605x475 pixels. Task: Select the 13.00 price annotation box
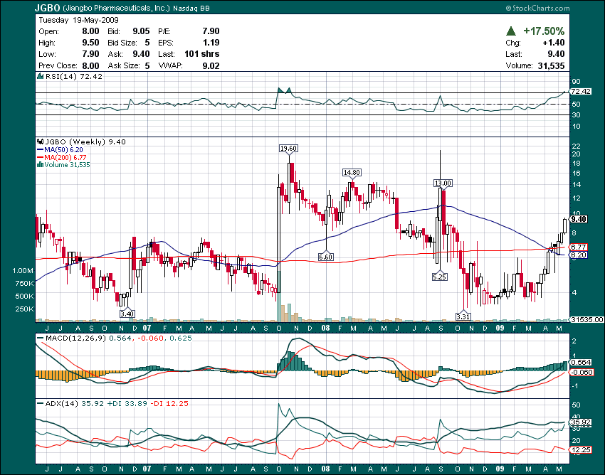pos(441,183)
